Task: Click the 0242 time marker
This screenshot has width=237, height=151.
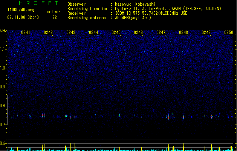Action: tap(48, 32)
